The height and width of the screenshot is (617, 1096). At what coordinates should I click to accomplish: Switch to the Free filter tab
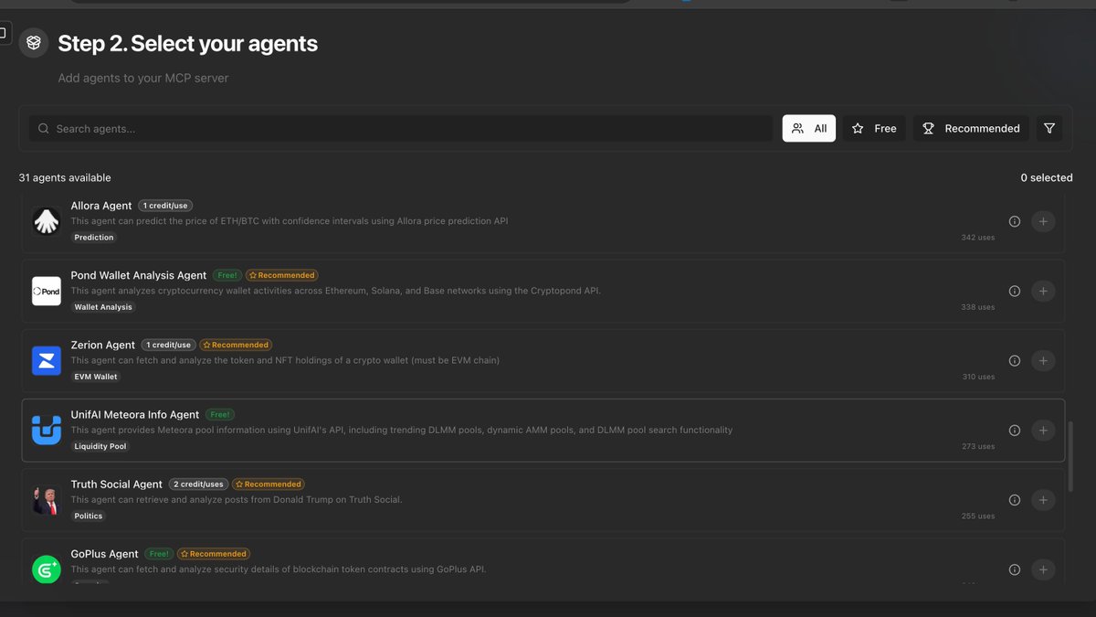pos(874,128)
